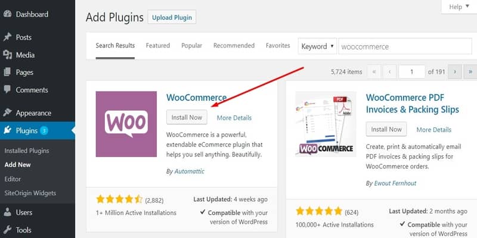
Task: Install Now button for WooCommerce plugin
Action: pos(187,117)
